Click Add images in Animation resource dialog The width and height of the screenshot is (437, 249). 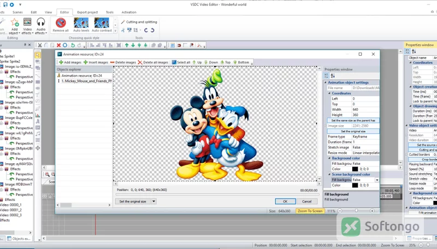(70, 62)
